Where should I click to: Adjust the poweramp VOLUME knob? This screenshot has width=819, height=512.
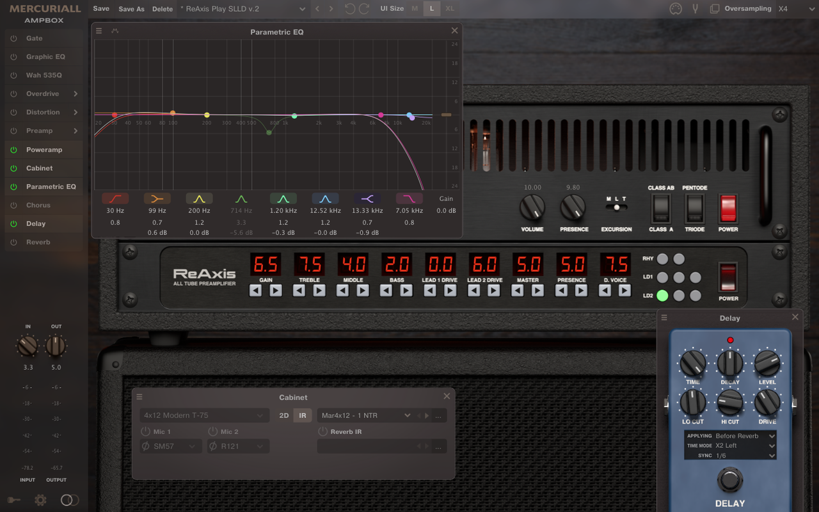pyautogui.click(x=532, y=207)
